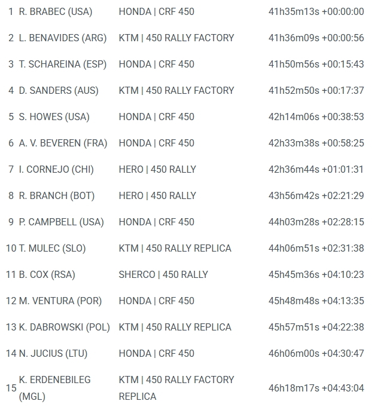The height and width of the screenshot is (410, 372).
Task: Select P. CAMPBELL (USA) rider entry
Action: (x=62, y=222)
